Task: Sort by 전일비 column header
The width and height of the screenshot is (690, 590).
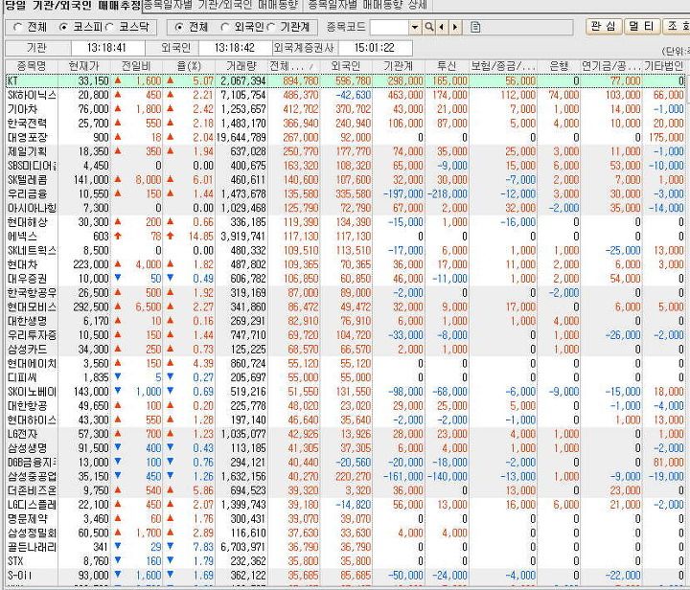Action: 136,66
